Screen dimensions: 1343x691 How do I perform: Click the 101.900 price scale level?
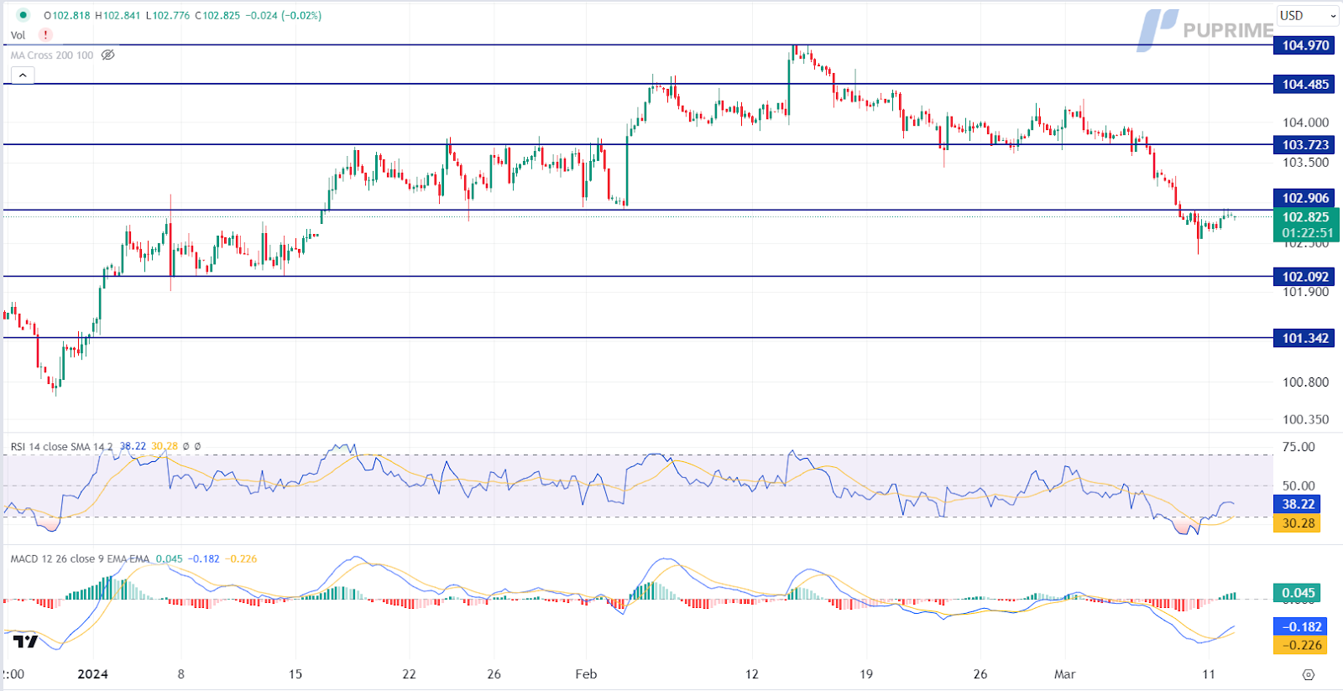pyautogui.click(x=1305, y=292)
